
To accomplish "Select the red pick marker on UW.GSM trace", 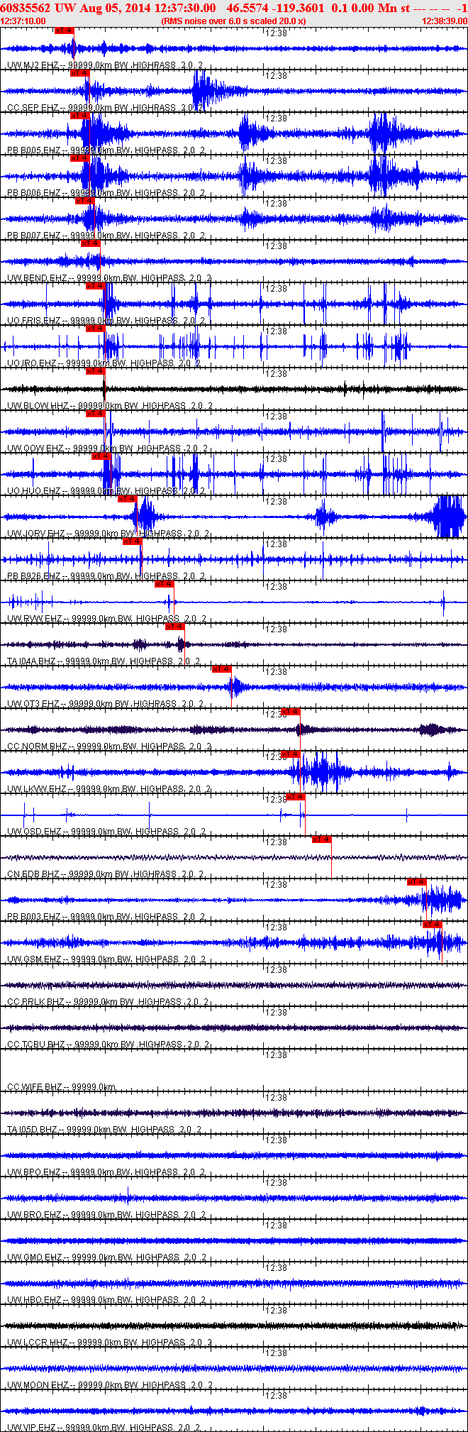I will point(432,925).
